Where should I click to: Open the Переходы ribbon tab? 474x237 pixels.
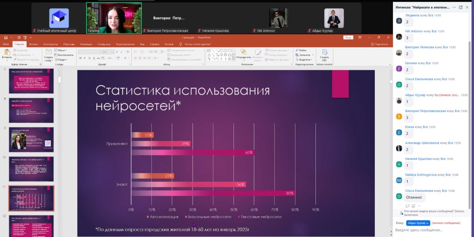coord(69,44)
